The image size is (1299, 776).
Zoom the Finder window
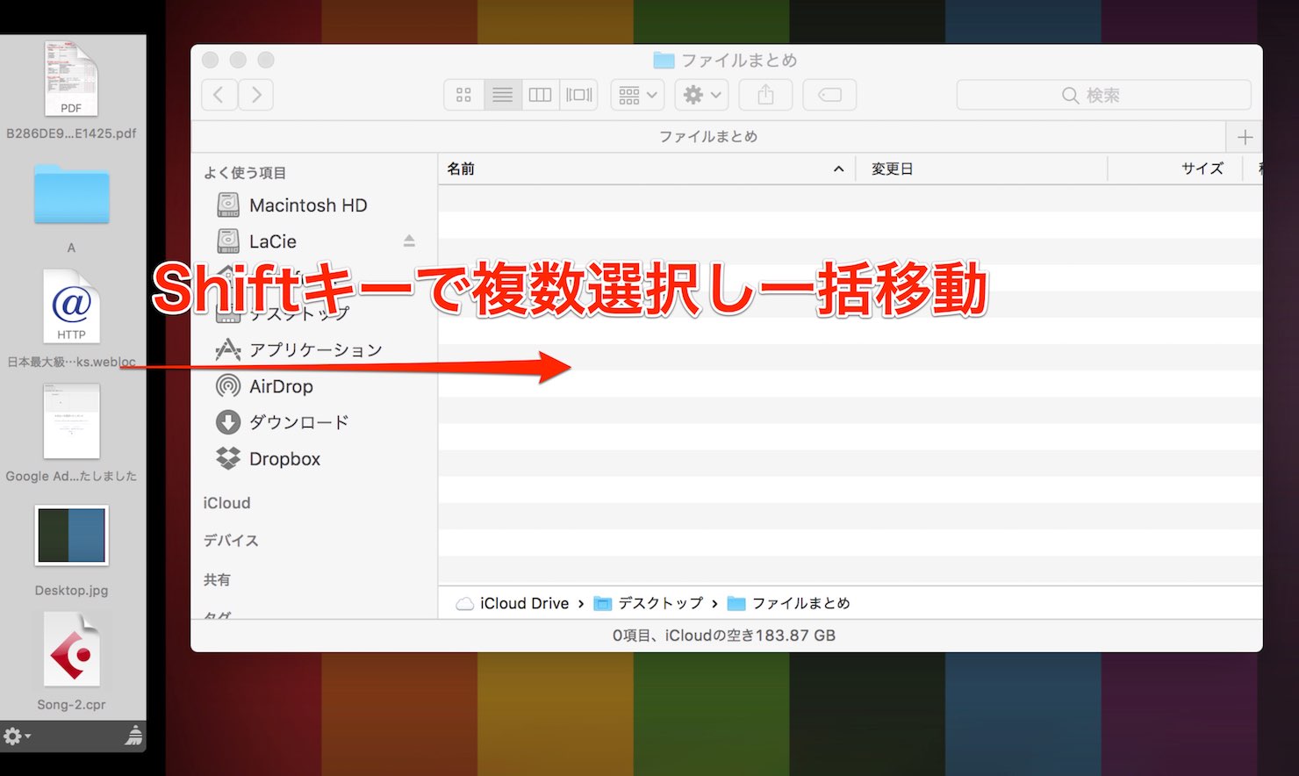[266, 60]
